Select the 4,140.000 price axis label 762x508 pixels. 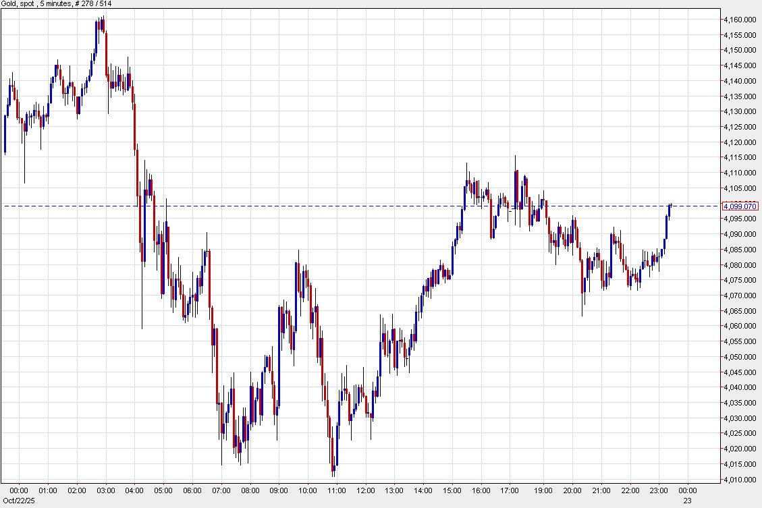(740, 81)
